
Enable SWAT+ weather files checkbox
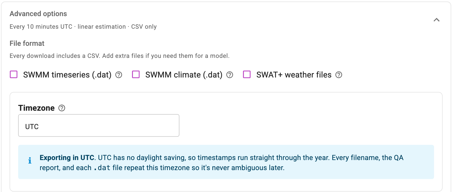(x=247, y=74)
